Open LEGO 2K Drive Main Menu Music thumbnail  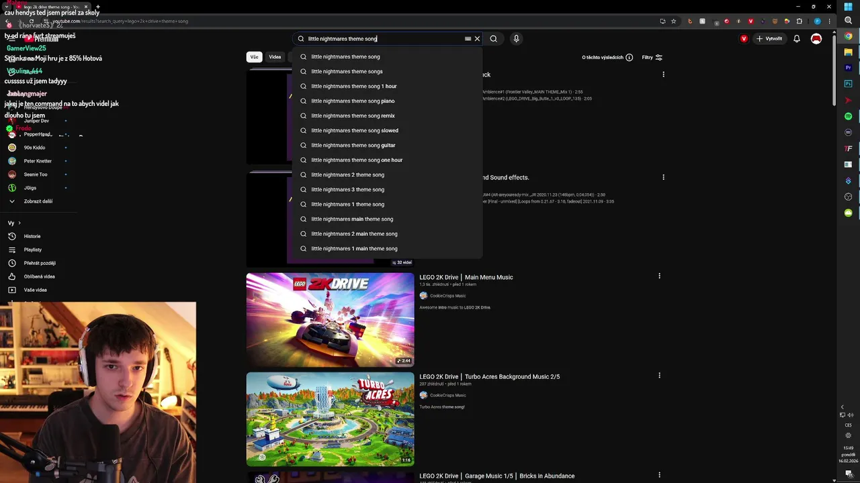coord(330,319)
